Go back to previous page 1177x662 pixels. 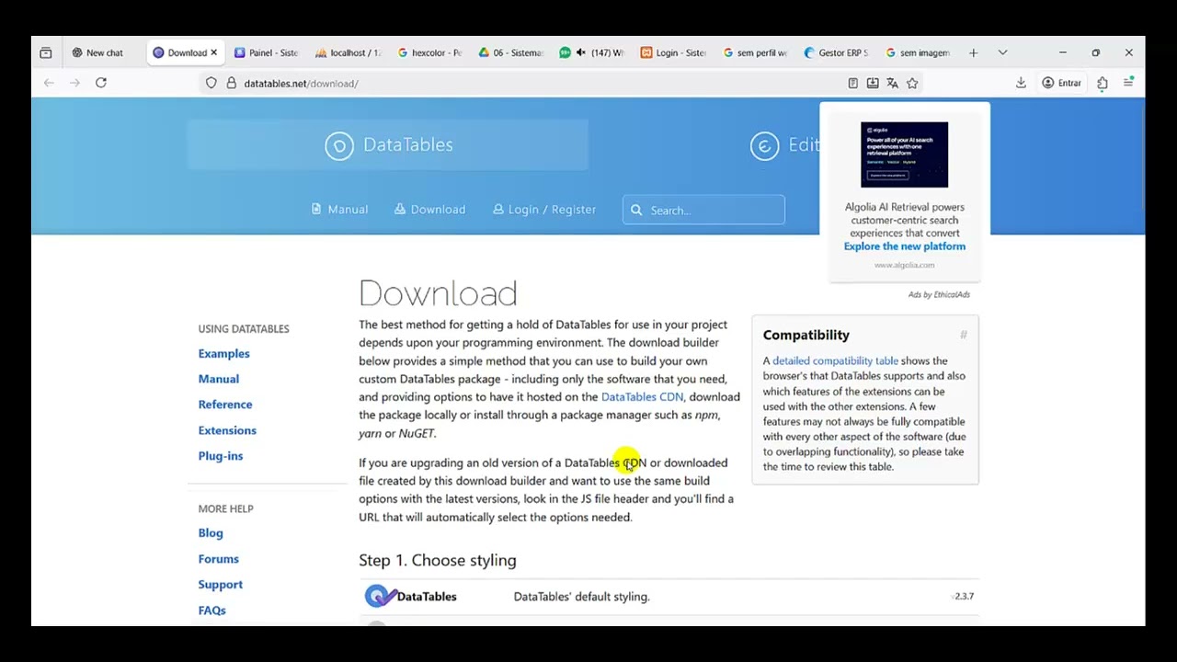coord(49,84)
